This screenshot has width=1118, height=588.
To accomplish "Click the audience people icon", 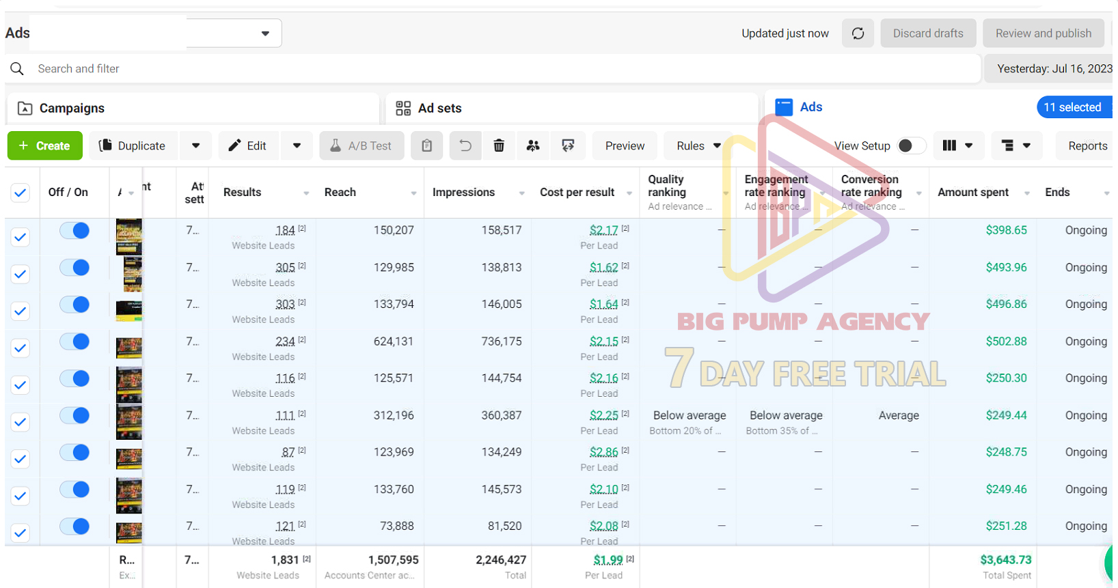I will 533,145.
